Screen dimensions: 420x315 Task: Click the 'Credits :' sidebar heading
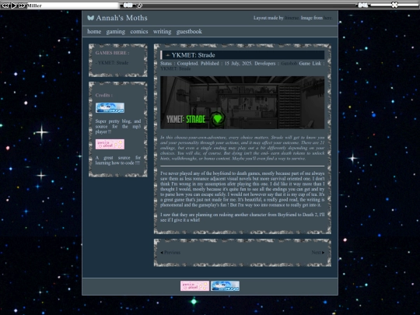(104, 95)
